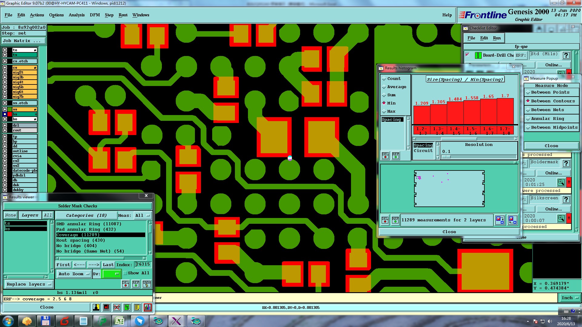Viewport: 582px width, 327px height.
Task: Open the DFM menu
Action: 95,15
